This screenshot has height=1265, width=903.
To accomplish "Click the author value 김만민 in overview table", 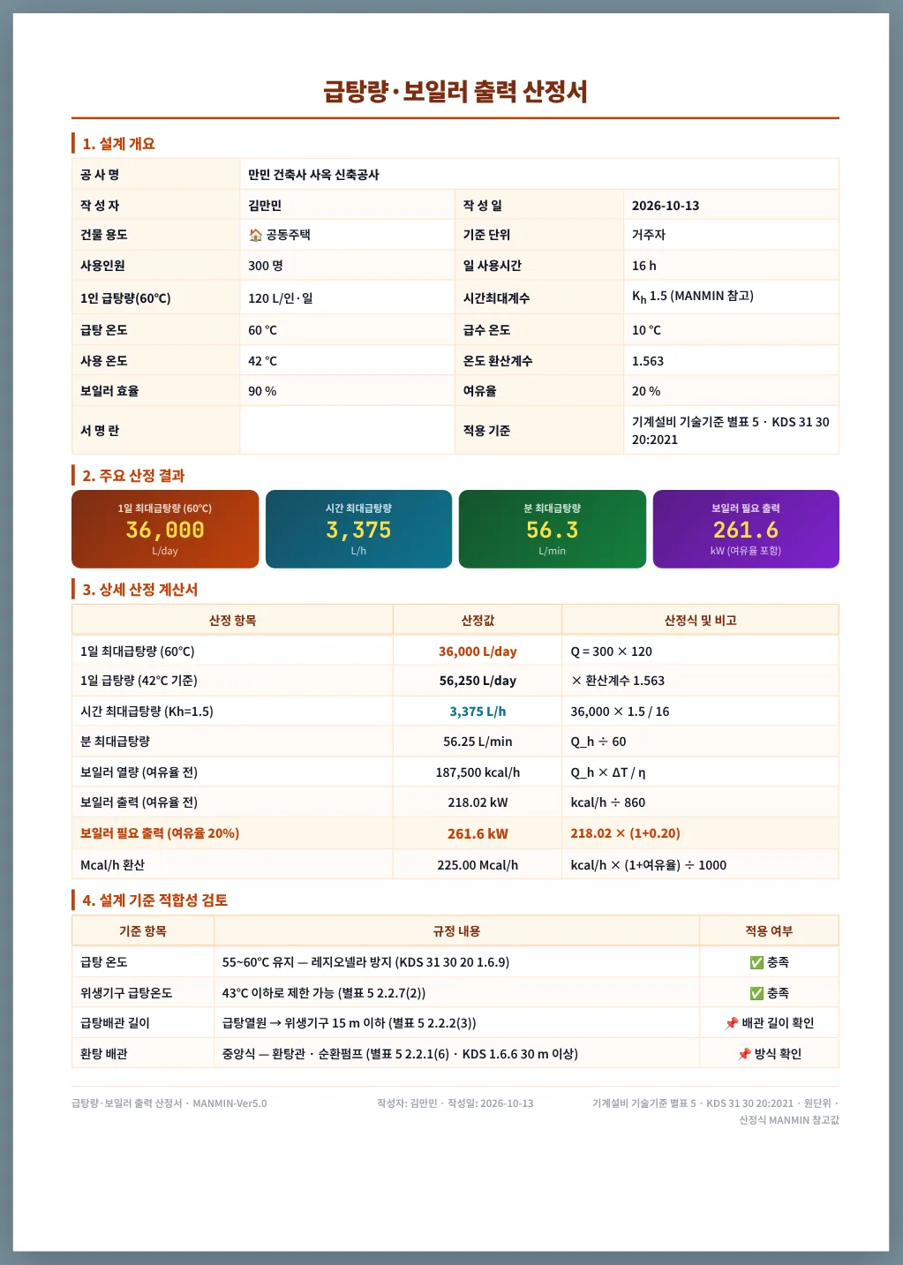I will (265, 206).
